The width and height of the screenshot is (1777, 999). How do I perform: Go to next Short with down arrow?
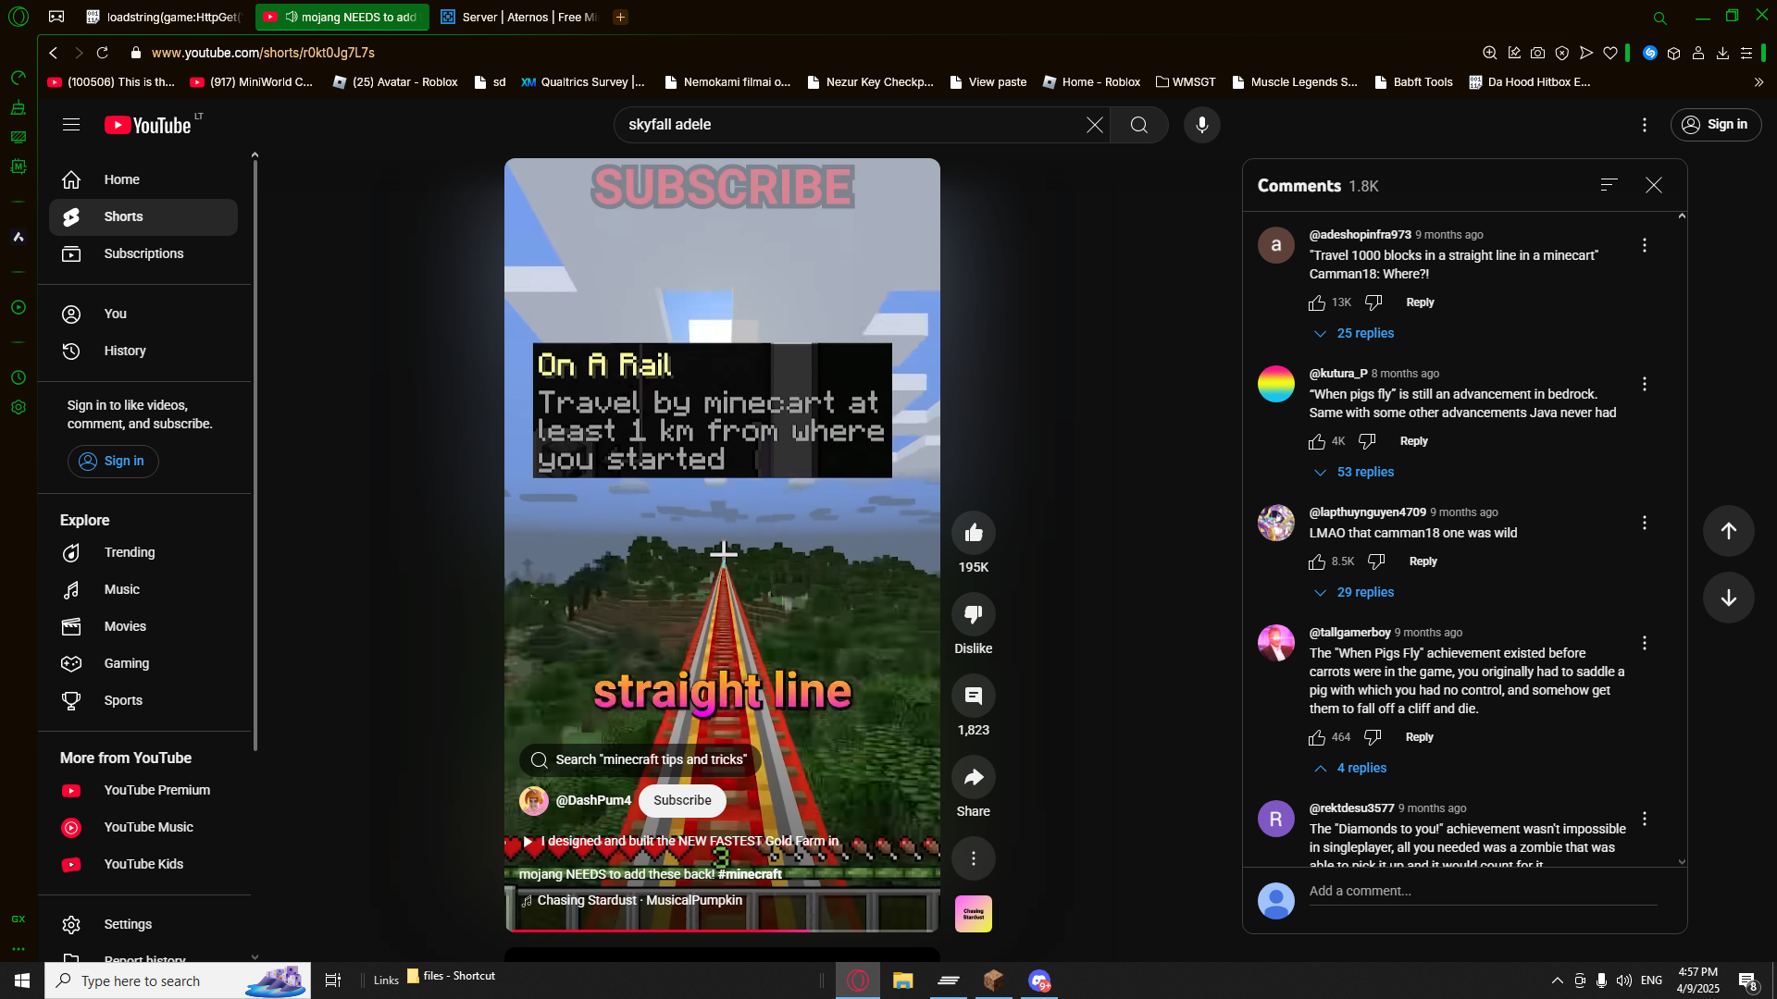point(1729,598)
